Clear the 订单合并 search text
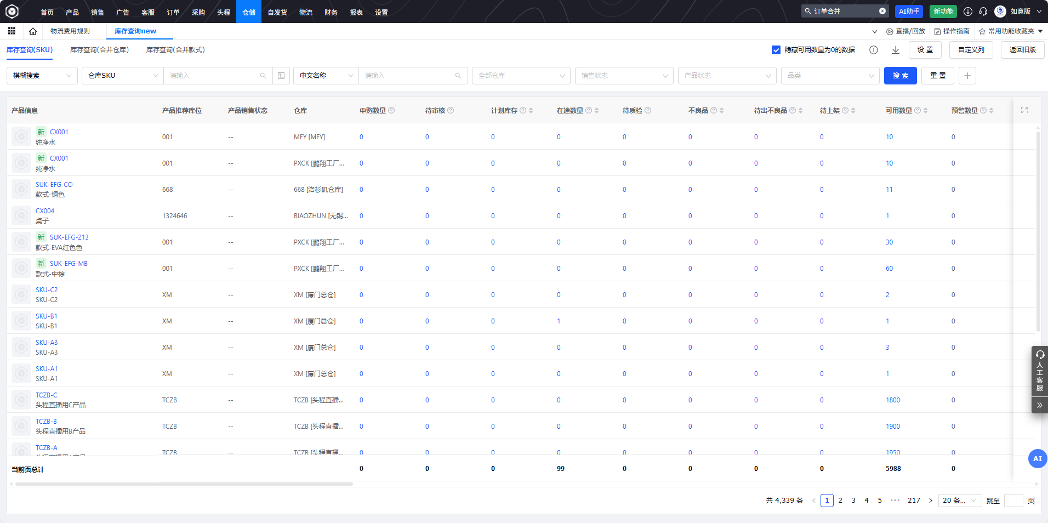Screen dimensions: 1048x523 click(882, 11)
